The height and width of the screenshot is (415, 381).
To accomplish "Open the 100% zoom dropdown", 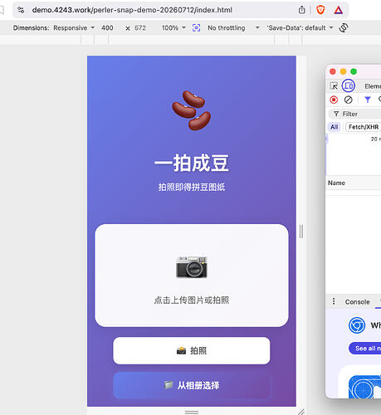I will point(173,28).
